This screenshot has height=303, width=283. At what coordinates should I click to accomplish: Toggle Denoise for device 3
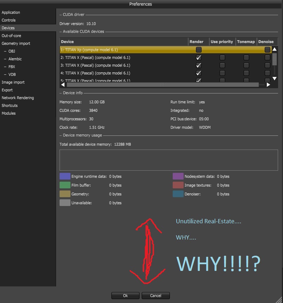267,65
